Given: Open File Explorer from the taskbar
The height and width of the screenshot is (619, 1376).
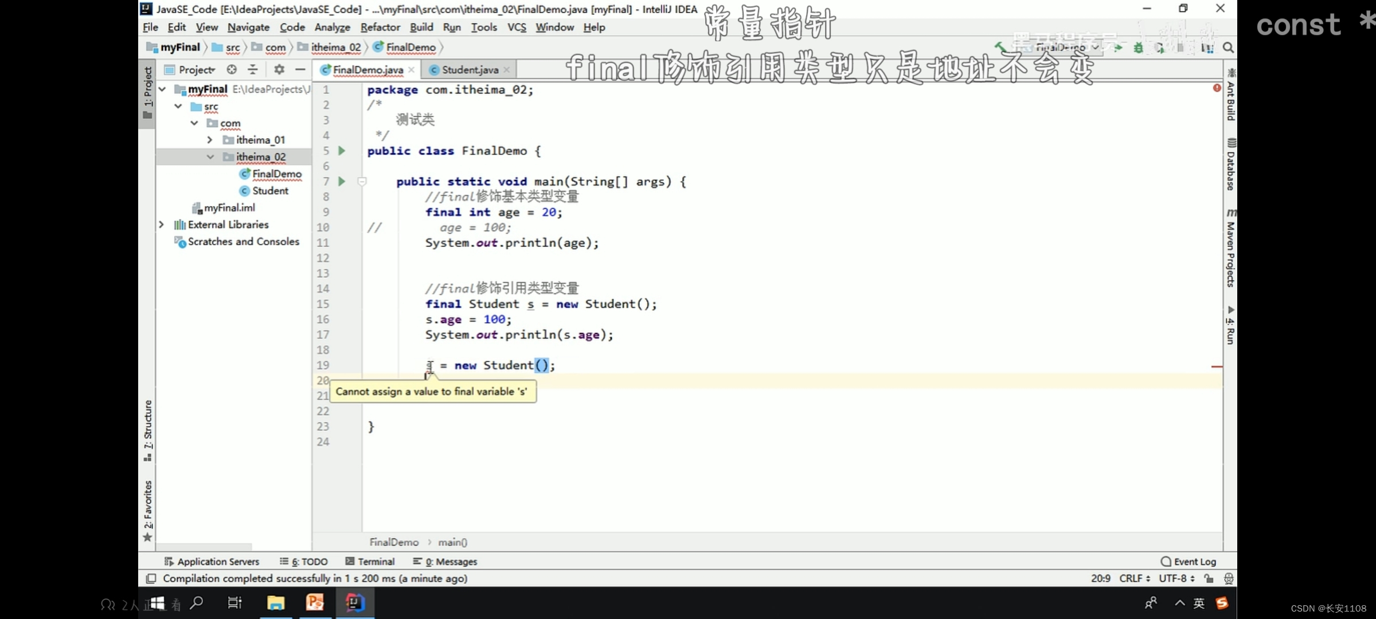Looking at the screenshot, I should (x=276, y=603).
